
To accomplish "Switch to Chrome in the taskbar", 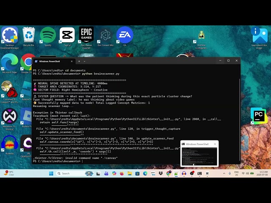I will click(169, 173).
